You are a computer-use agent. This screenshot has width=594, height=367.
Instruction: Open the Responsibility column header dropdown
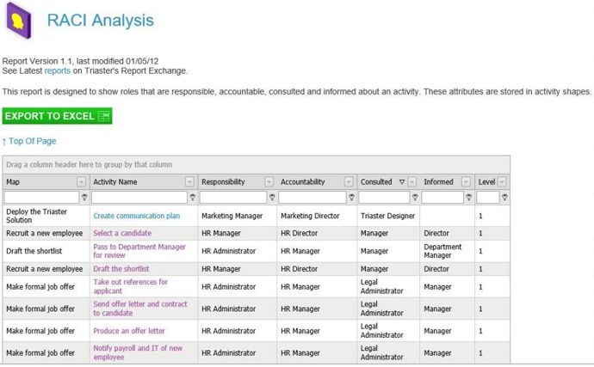tap(269, 182)
